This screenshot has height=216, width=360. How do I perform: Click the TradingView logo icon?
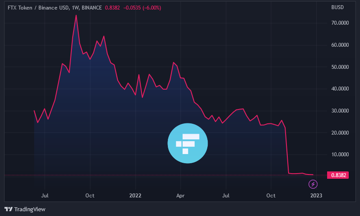coord(8,209)
